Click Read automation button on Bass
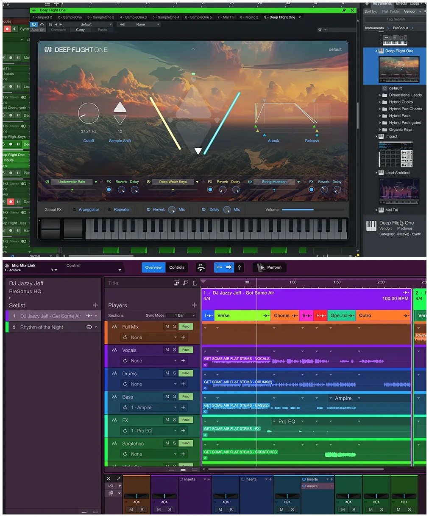Screen dimensions: 429x517 click(186, 396)
